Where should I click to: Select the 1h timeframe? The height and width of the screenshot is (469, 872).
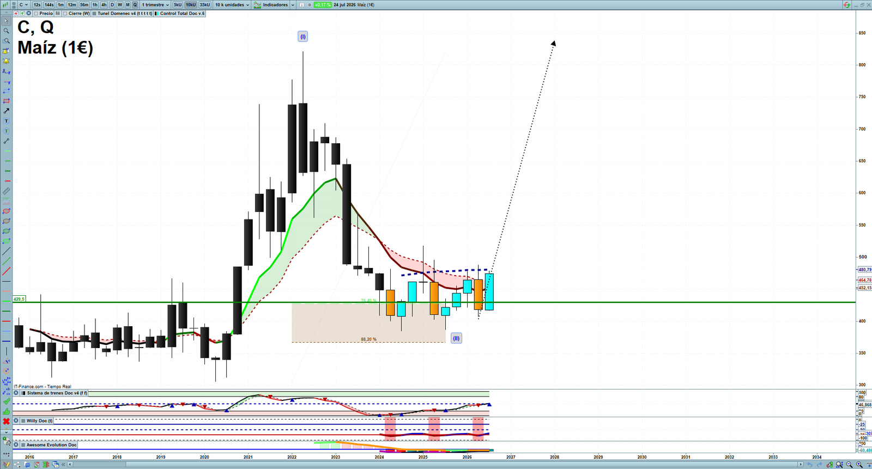(x=95, y=5)
